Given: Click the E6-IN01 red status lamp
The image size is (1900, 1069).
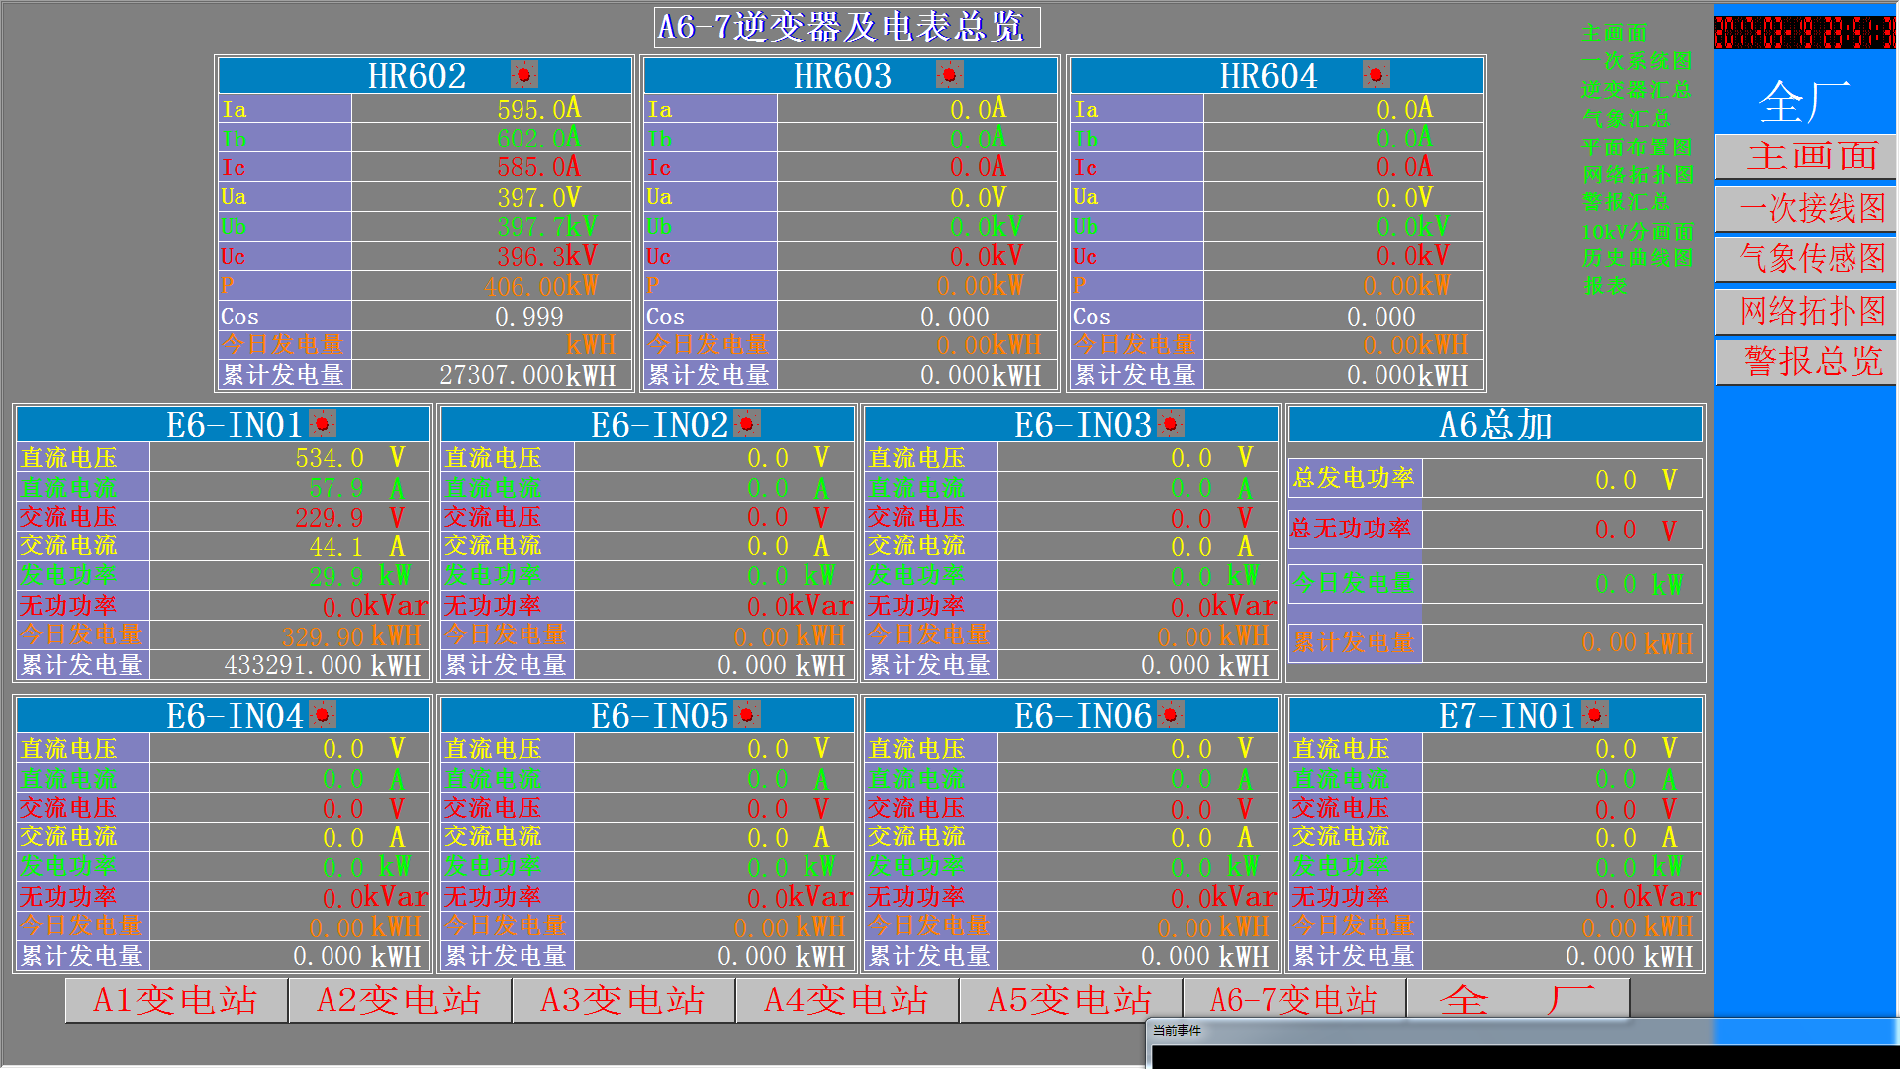Looking at the screenshot, I should [323, 424].
